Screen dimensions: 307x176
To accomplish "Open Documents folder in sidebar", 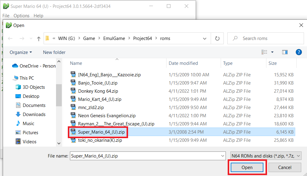I will point(30,105).
